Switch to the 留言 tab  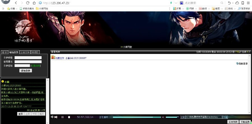click(4, 53)
